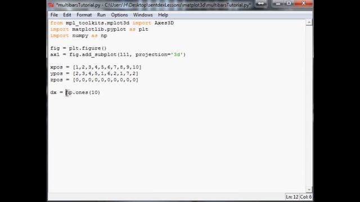Click 'mpl_toolkits.mplot3d' module name
This screenshot has width=360, height=202.
97,23
